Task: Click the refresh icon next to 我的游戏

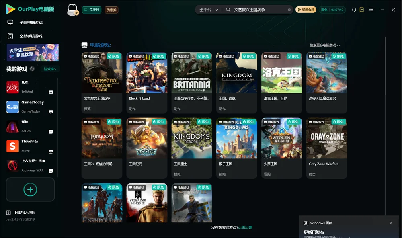Action: [32, 69]
